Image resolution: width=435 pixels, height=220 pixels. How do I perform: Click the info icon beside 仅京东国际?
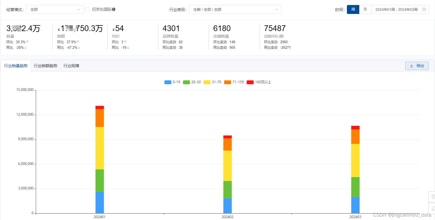click(x=114, y=9)
